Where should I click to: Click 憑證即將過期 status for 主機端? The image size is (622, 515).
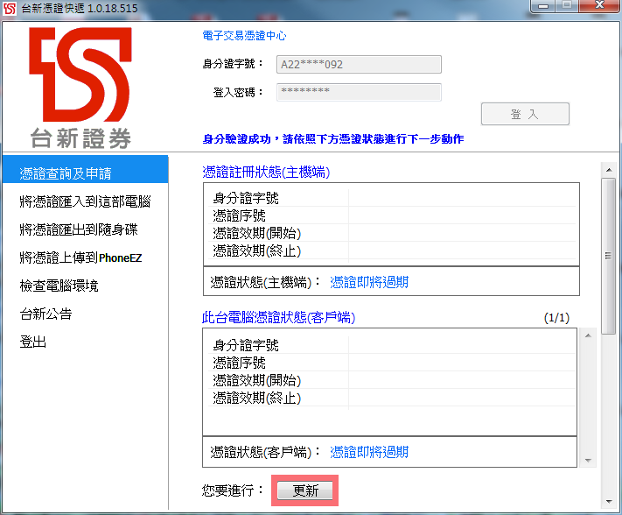369,282
